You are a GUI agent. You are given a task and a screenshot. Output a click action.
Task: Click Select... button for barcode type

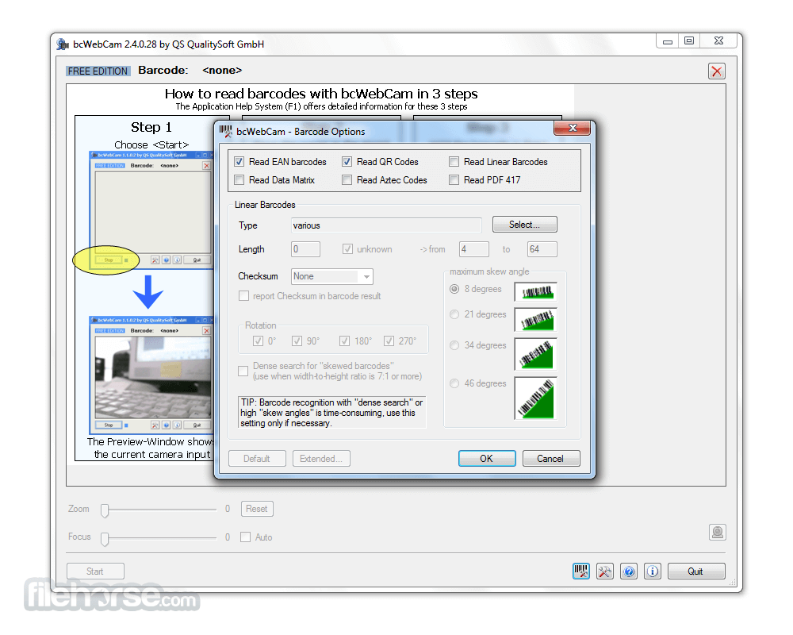pos(524,225)
